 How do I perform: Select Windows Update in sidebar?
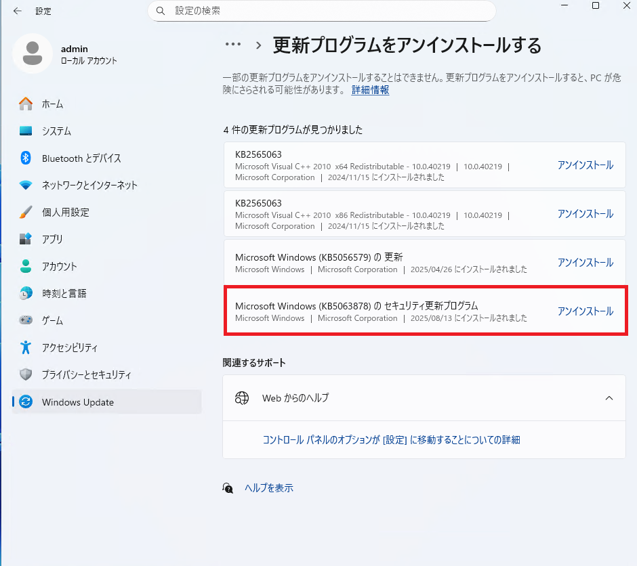point(107,401)
